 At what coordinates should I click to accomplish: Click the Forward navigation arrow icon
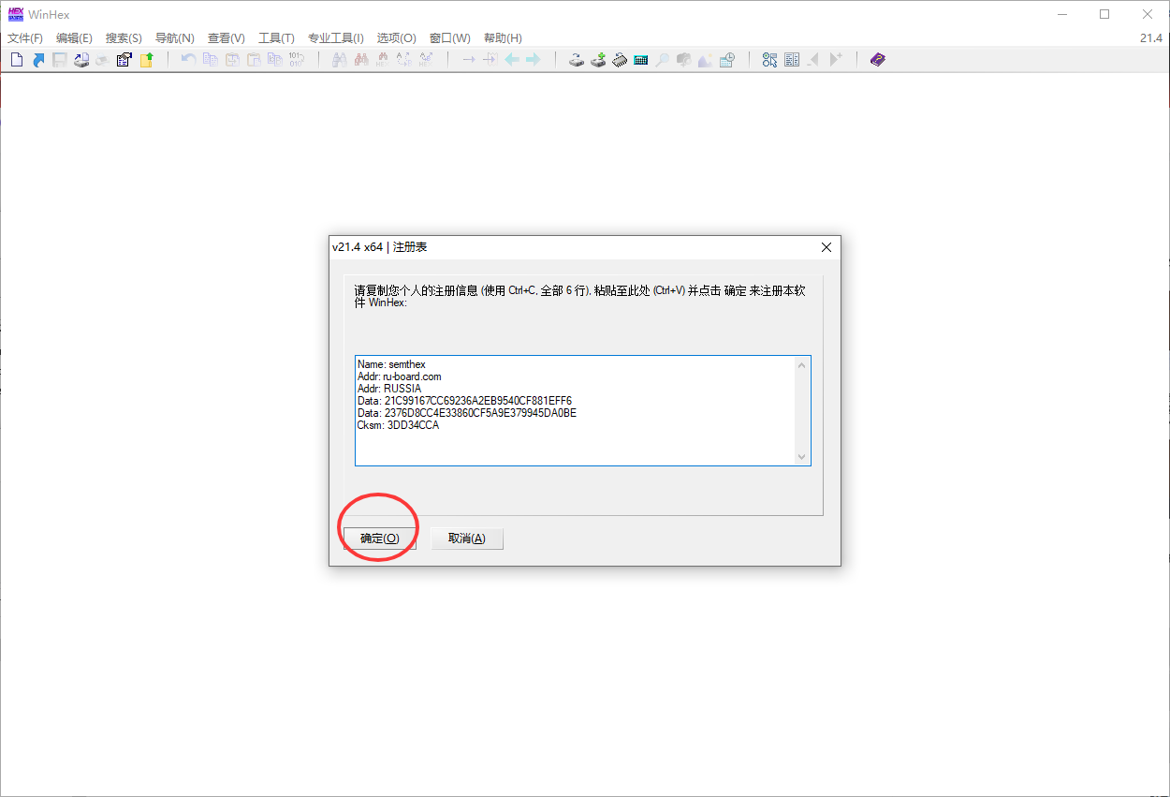(533, 60)
